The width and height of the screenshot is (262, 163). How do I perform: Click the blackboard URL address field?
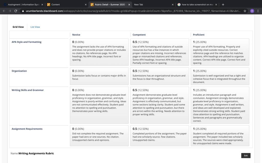coord(133,11)
